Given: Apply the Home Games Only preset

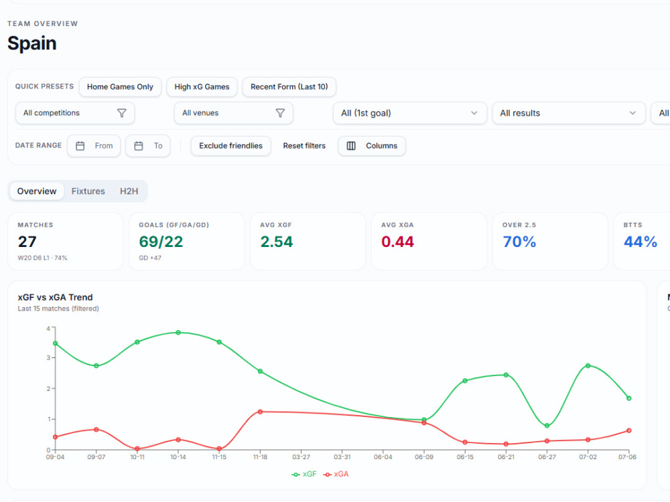Looking at the screenshot, I should pos(120,86).
